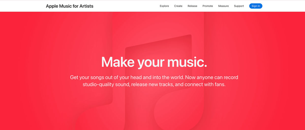This screenshot has width=305, height=130.
Task: Go to the Create section
Action: [x=178, y=6]
